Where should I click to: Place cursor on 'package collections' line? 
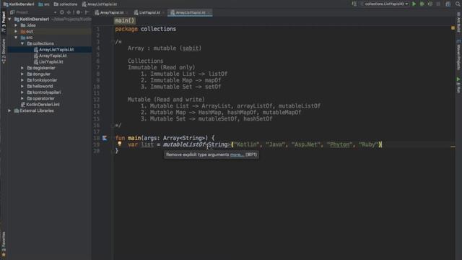coord(146,29)
